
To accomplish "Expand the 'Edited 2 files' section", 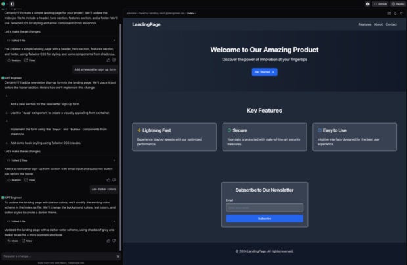I will click(19, 160).
